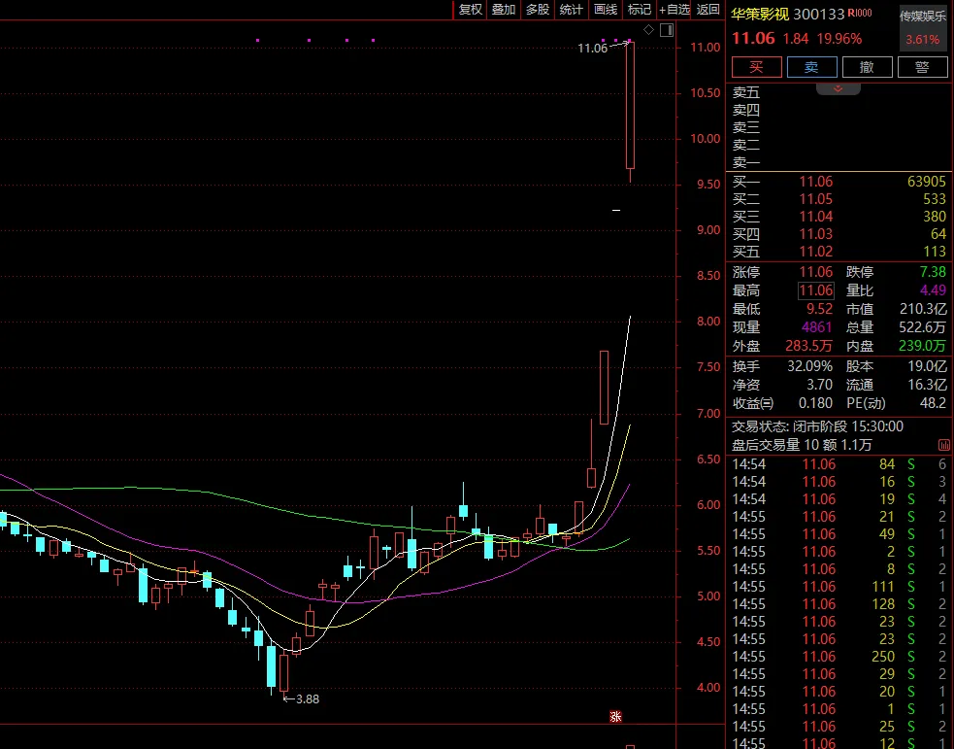This screenshot has height=749, width=954.
Task: Click the 总量 value 522.6万
Action: point(923,327)
